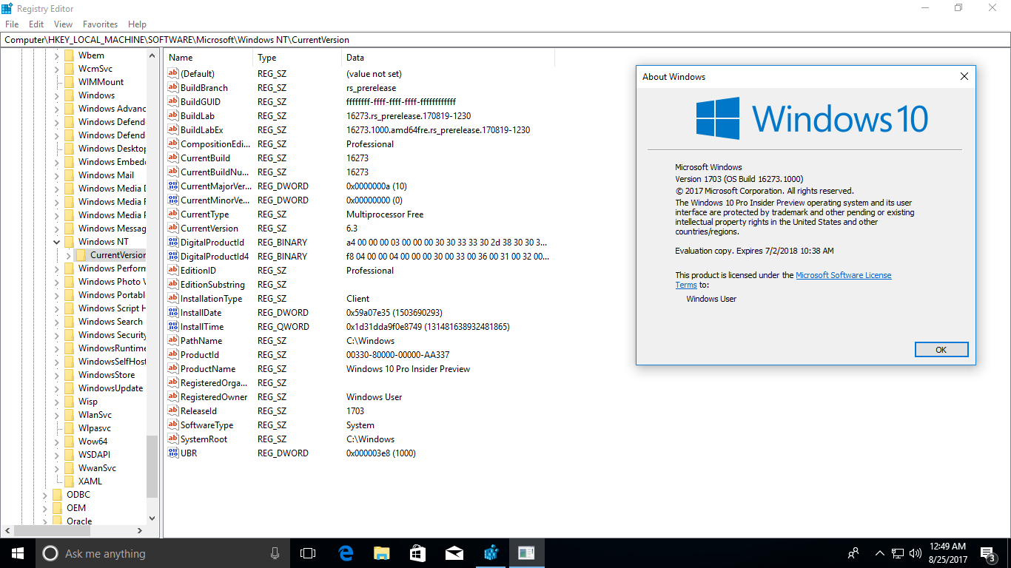Open the View menu
Image resolution: width=1011 pixels, height=568 pixels.
pyautogui.click(x=63, y=24)
